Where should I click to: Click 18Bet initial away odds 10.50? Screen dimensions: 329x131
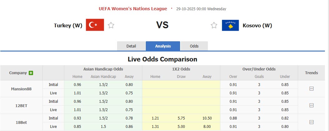(x=207, y=118)
